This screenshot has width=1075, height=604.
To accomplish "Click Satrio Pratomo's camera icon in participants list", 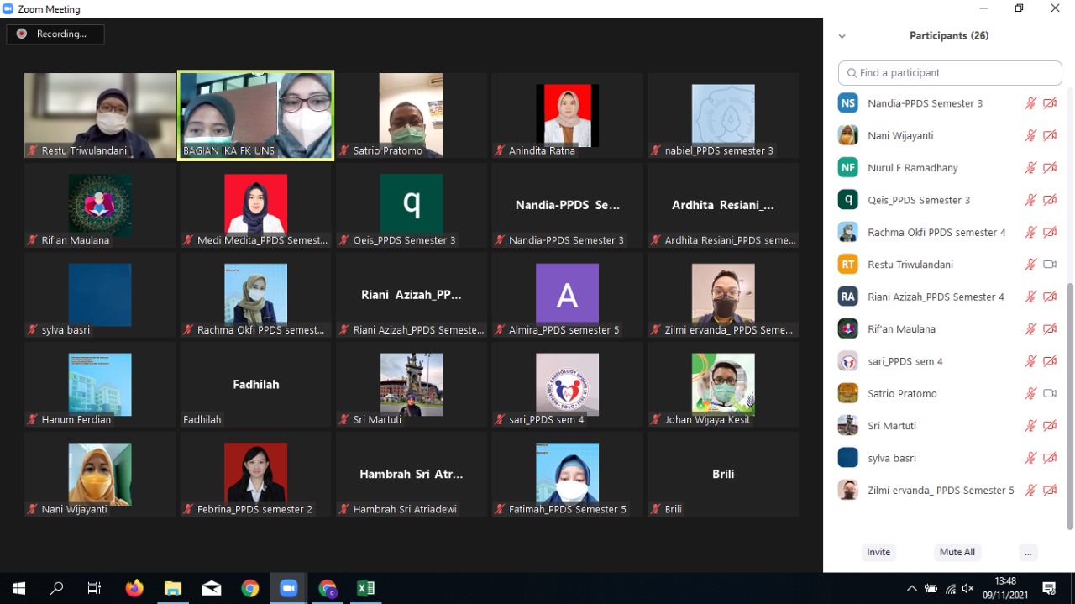I will click(1049, 394).
